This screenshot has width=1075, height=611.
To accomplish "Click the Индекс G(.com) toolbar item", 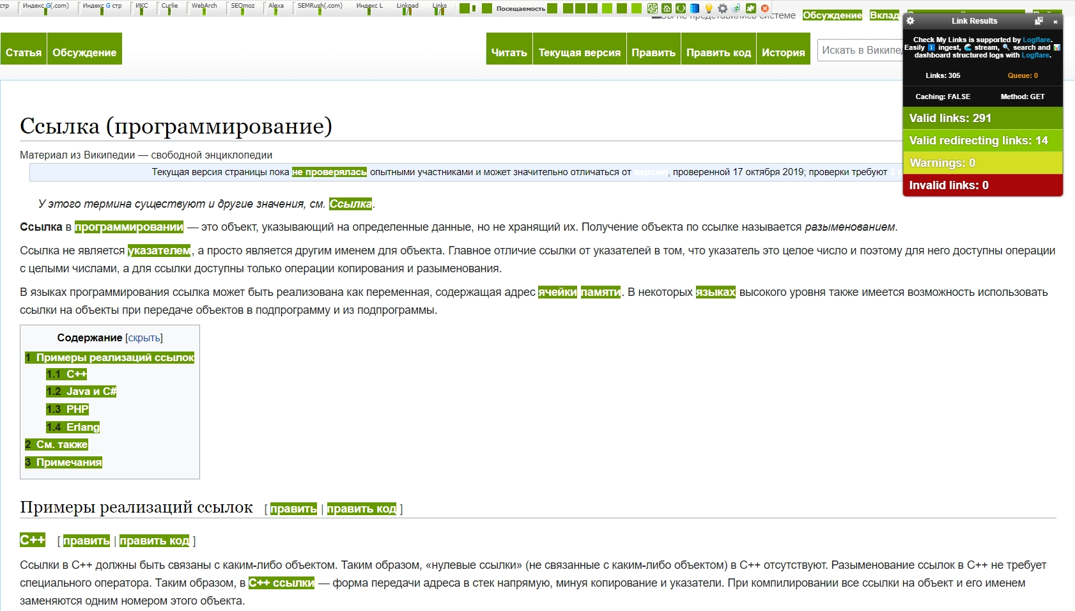I will click(x=46, y=7).
